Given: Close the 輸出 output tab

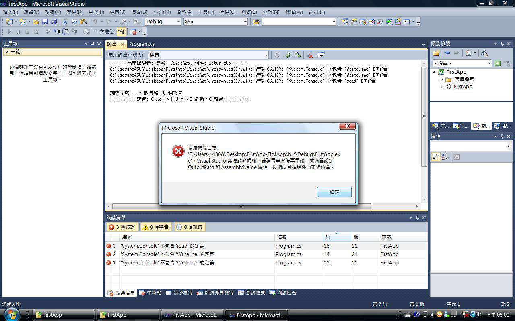Looking at the screenshot, I should [123, 44].
